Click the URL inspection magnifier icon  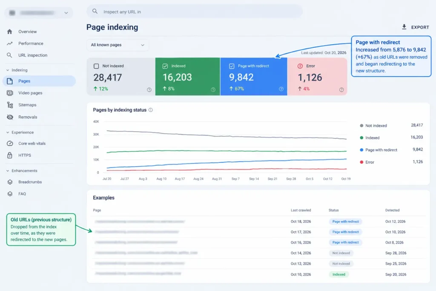[10, 55]
